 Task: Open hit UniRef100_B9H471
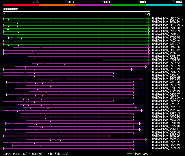[x=166, y=35]
